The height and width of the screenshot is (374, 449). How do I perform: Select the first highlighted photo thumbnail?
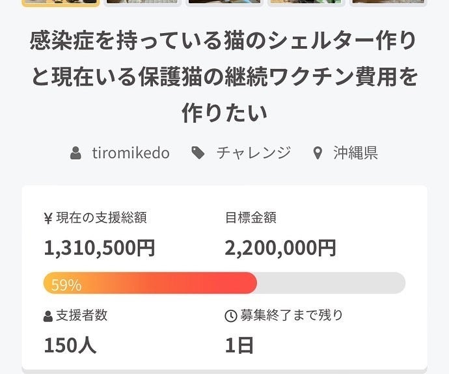click(61, 3)
